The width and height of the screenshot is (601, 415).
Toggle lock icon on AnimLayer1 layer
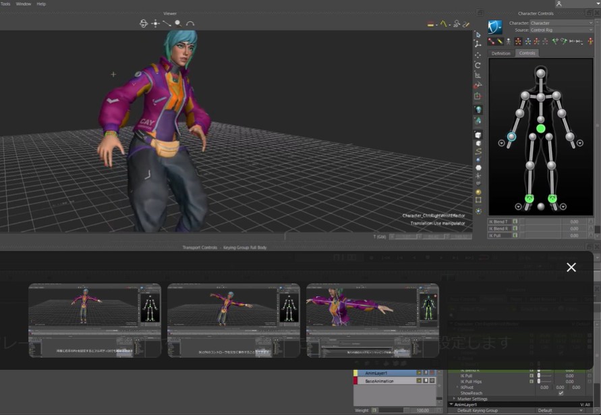pos(419,372)
